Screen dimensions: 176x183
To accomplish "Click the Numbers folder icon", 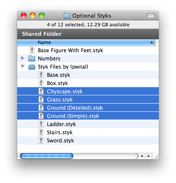I will click(32, 58).
